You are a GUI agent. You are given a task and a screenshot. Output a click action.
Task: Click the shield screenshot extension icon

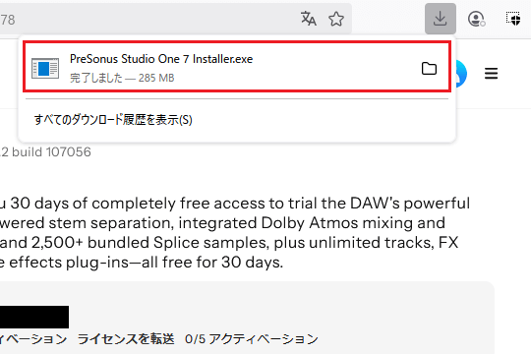point(513,19)
